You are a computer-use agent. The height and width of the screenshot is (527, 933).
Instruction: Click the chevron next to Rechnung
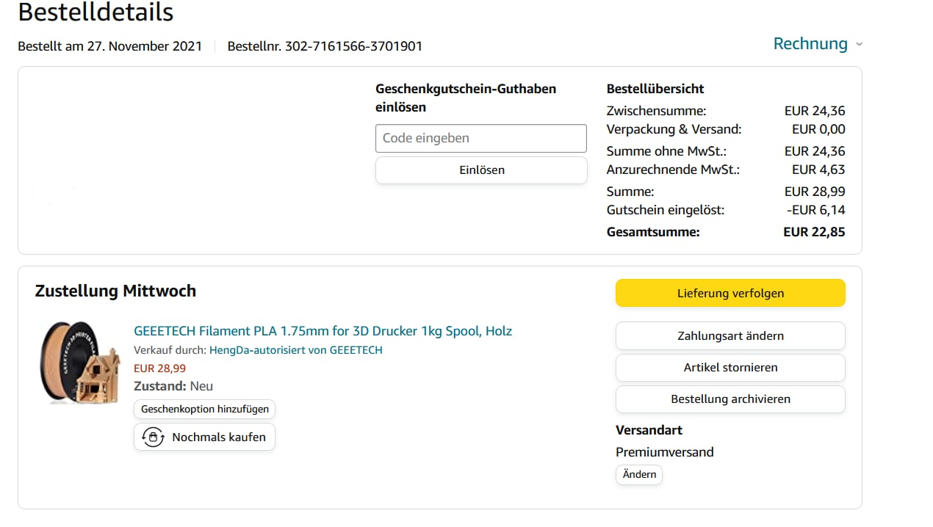click(x=859, y=45)
